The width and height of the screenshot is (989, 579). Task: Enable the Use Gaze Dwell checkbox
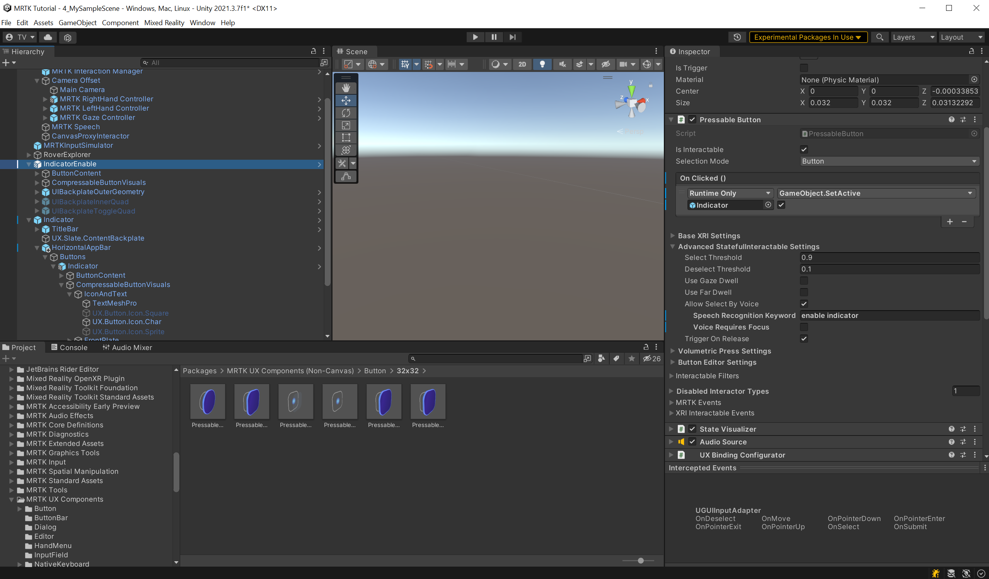(804, 281)
